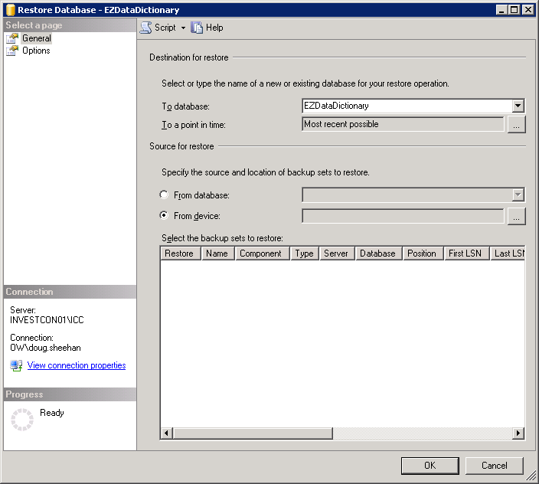Screen dimensions: 539x484
Task: Click the Script toolbar icon
Action: [145, 28]
